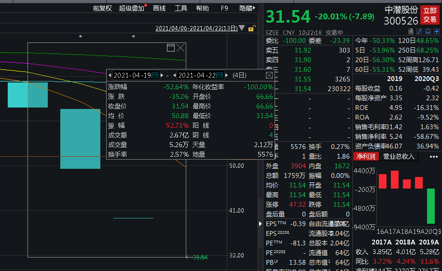Click the plus add-to-watchlist icon
Viewport: 442px width, 271px height.
tap(437, 31)
